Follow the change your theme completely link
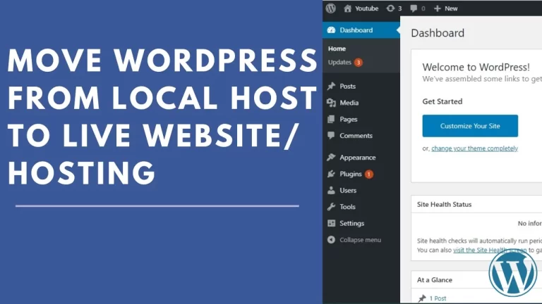Image resolution: width=542 pixels, height=304 pixels. (474, 148)
